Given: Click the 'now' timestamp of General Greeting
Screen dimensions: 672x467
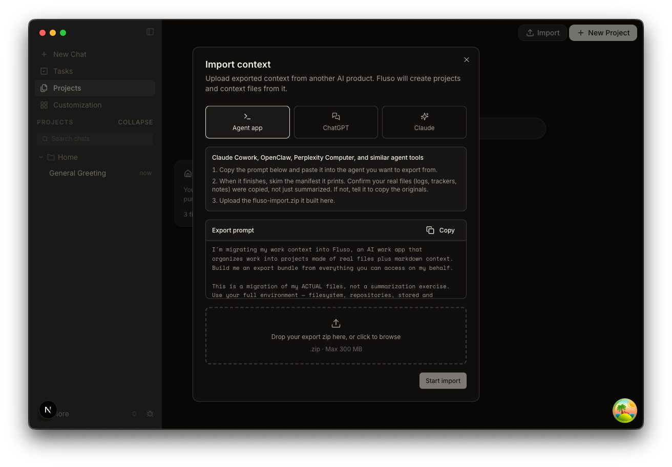Looking at the screenshot, I should click(145, 173).
